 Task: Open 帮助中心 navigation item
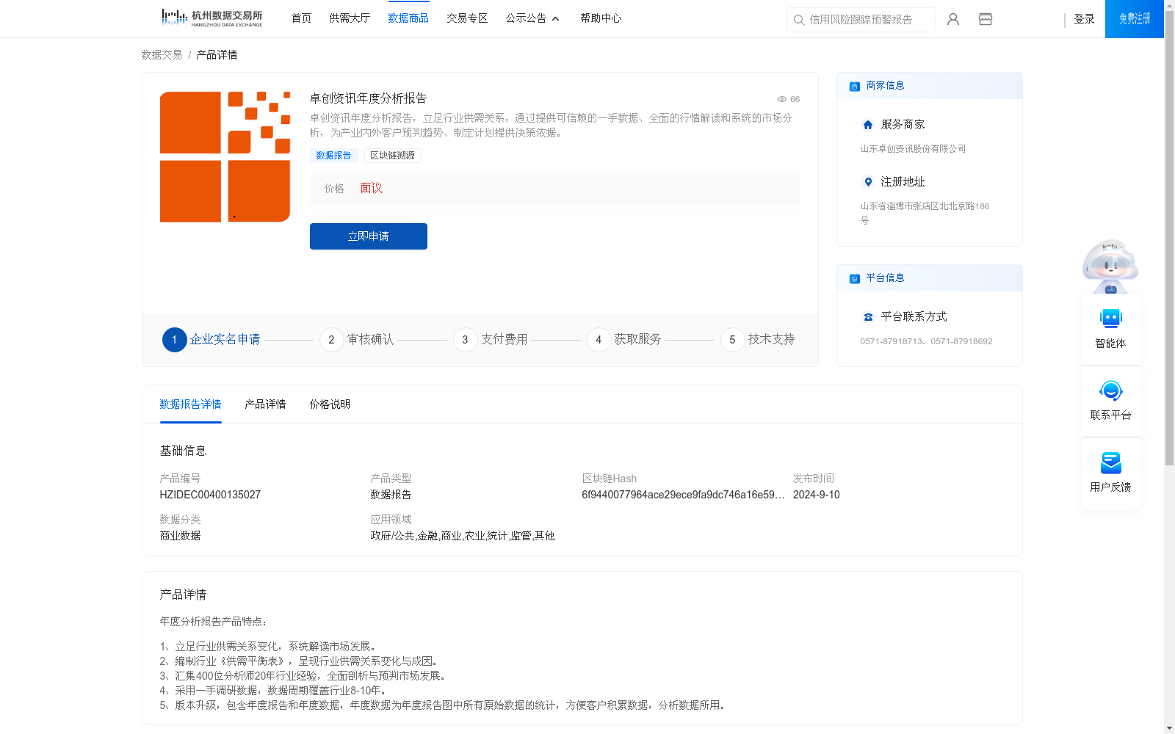click(601, 18)
